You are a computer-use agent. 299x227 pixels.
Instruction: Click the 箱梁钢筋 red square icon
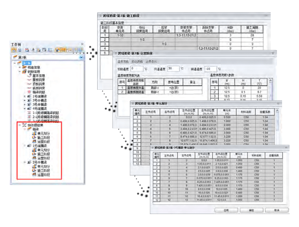29,92
